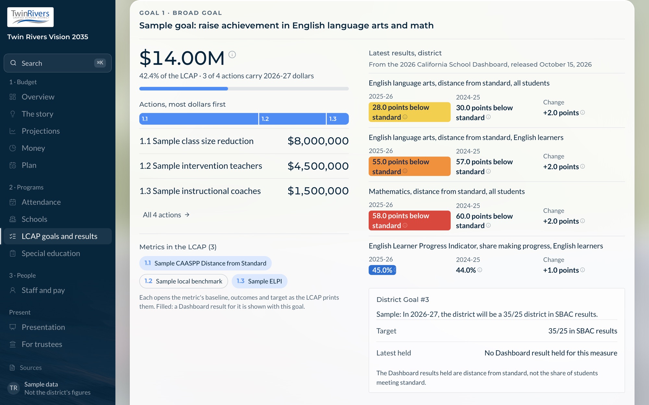Open metric 1.2 Sample local benchmark
Image resolution: width=649 pixels, height=405 pixels.
(183, 281)
